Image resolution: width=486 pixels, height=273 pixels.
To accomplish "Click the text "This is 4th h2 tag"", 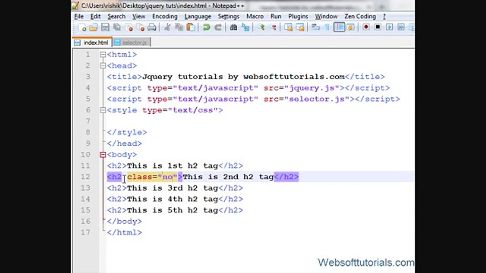I will point(172,199).
